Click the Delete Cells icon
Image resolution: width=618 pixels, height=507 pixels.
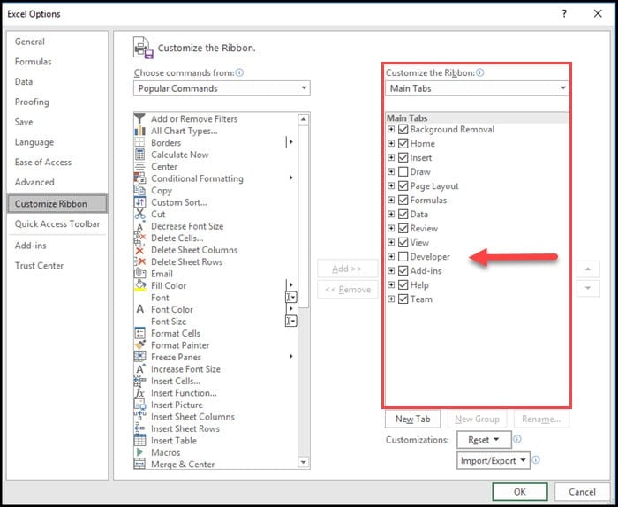139,238
